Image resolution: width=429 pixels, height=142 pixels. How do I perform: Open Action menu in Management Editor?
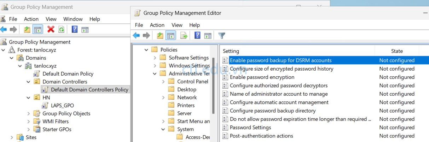[157, 25]
